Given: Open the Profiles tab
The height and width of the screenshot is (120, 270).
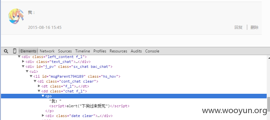Looking at the screenshot, I should point(100,51).
